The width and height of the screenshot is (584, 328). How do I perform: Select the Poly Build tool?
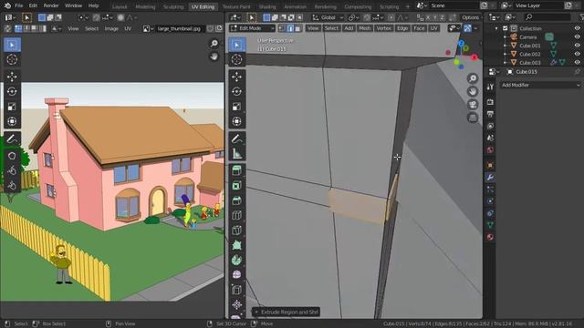point(236,245)
